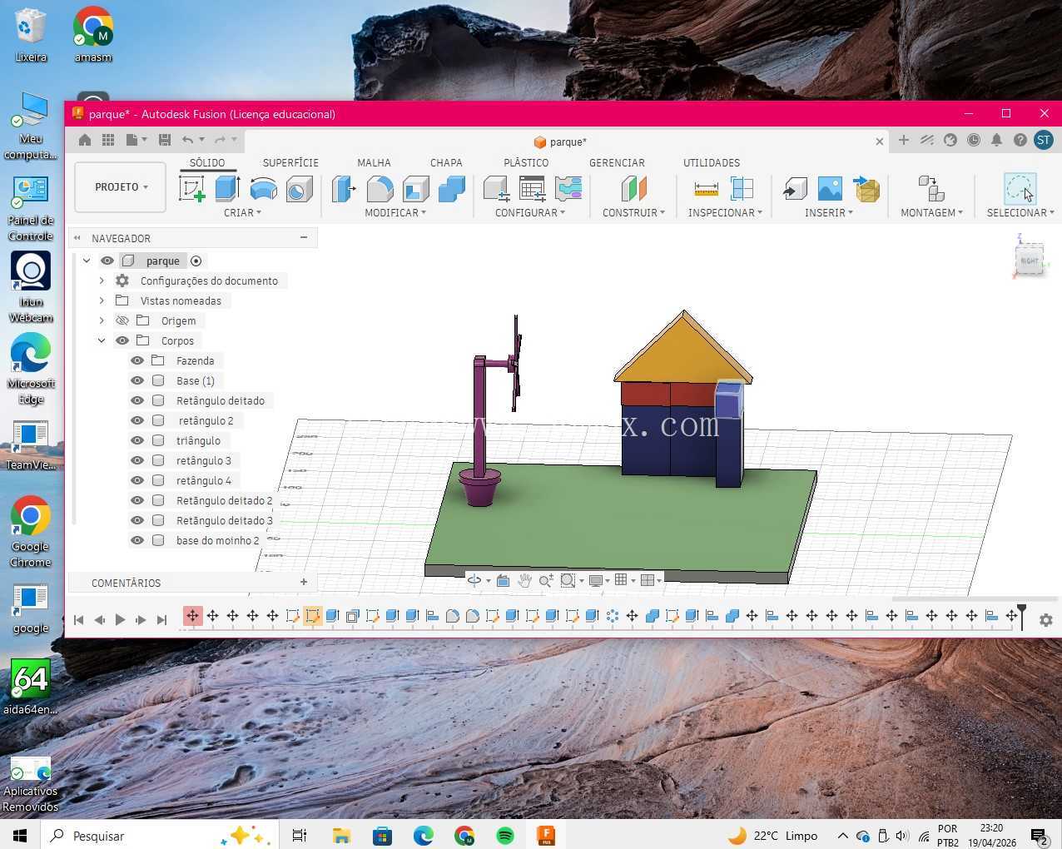Select the Combine tool
The height and width of the screenshot is (849, 1062).
click(451, 189)
